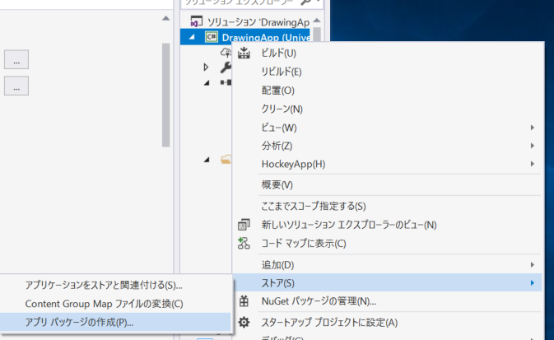Click the new Solution Explorer view icon
Image resolution: width=554 pixels, height=340 pixels.
244,225
